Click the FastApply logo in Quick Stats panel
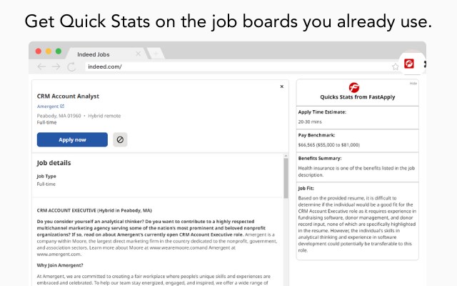457x286 pixels. 354,87
